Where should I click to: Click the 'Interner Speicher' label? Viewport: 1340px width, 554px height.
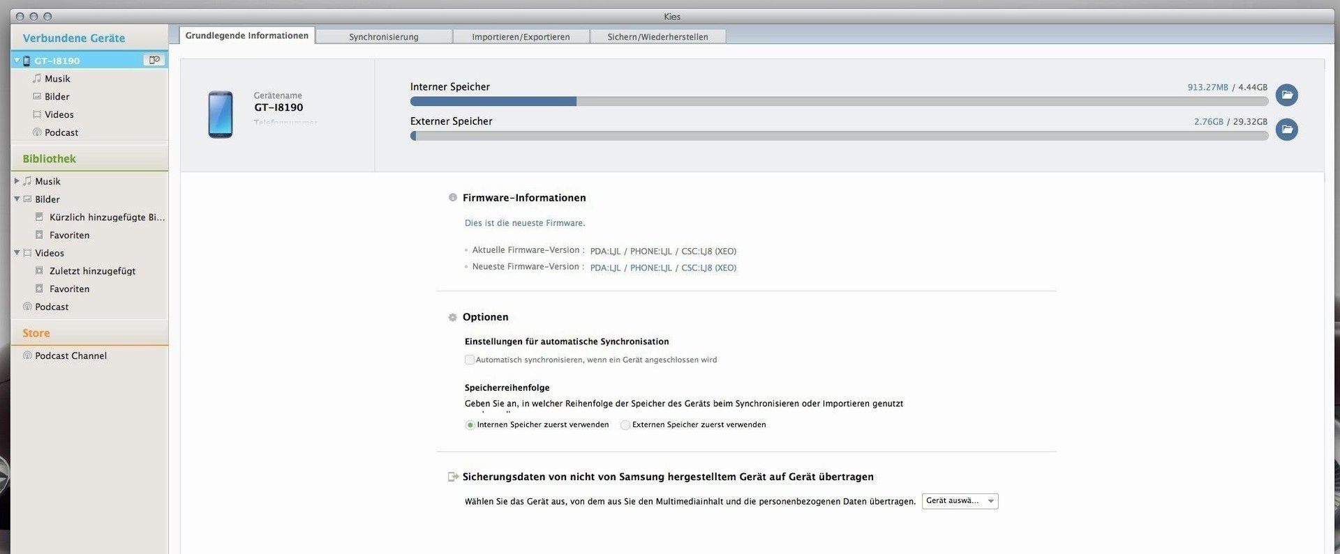(450, 87)
